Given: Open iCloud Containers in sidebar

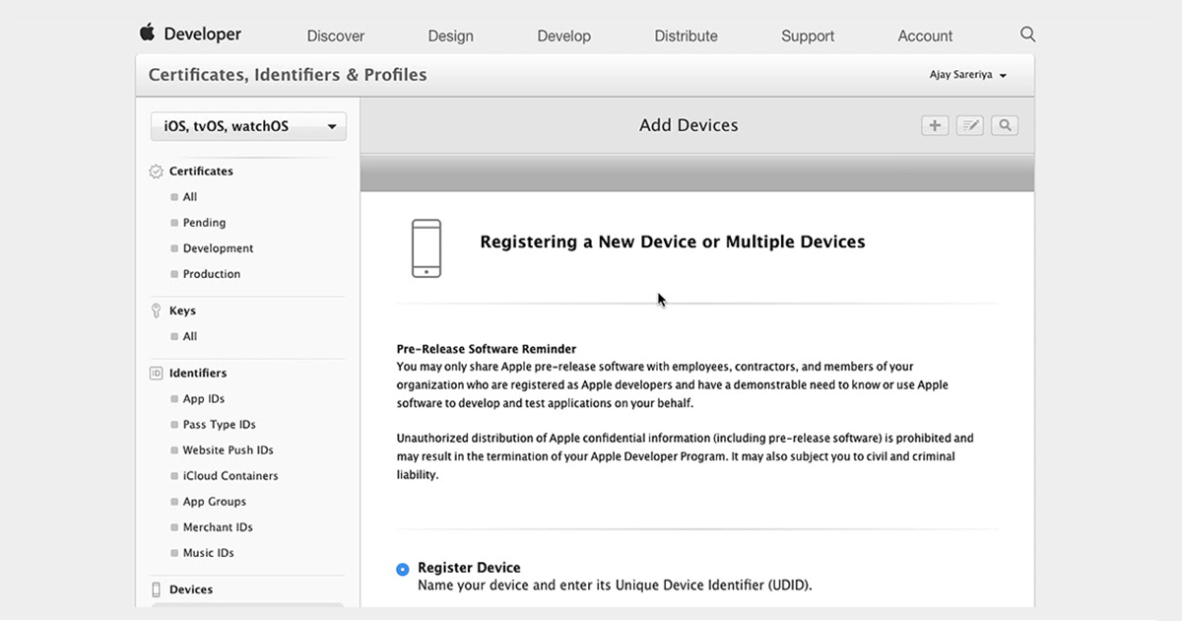Looking at the screenshot, I should (230, 476).
